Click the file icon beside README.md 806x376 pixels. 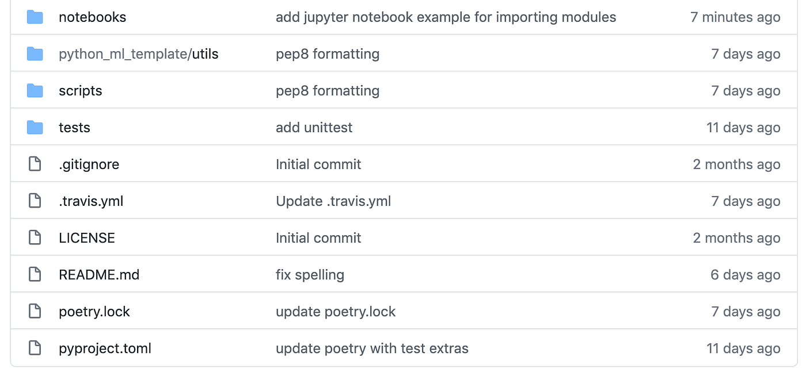tap(35, 274)
